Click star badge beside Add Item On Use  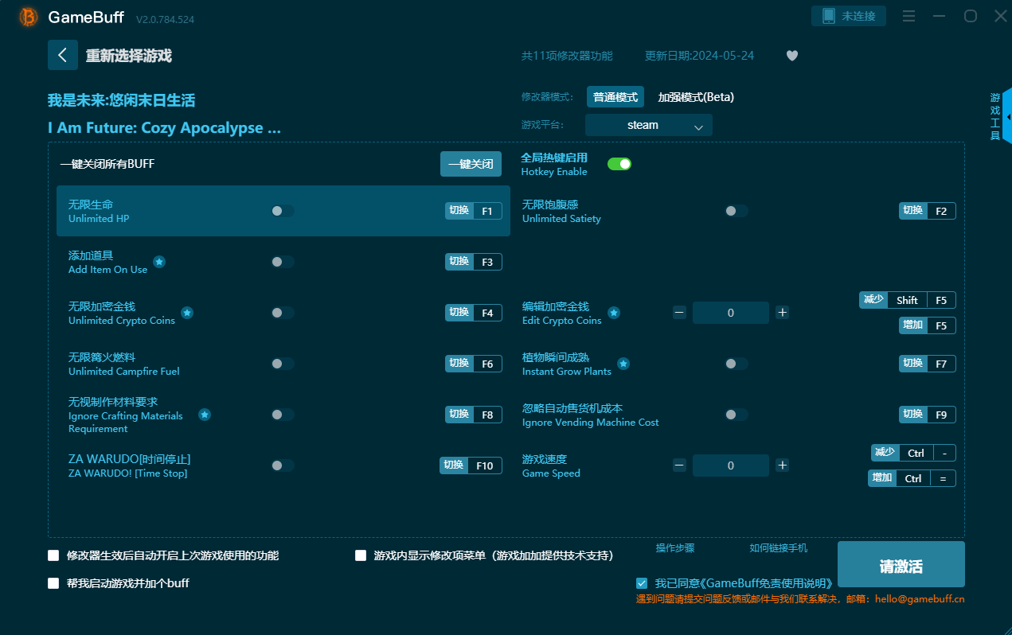[159, 262]
